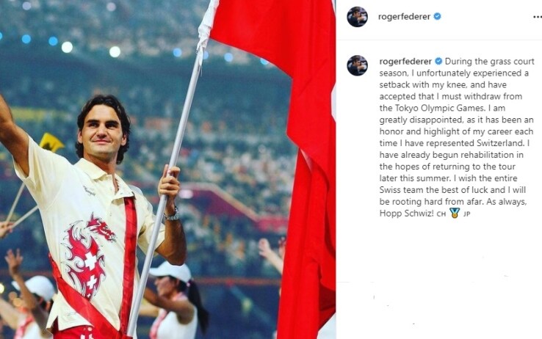Click the white cap on the woman below

coord(171,271)
